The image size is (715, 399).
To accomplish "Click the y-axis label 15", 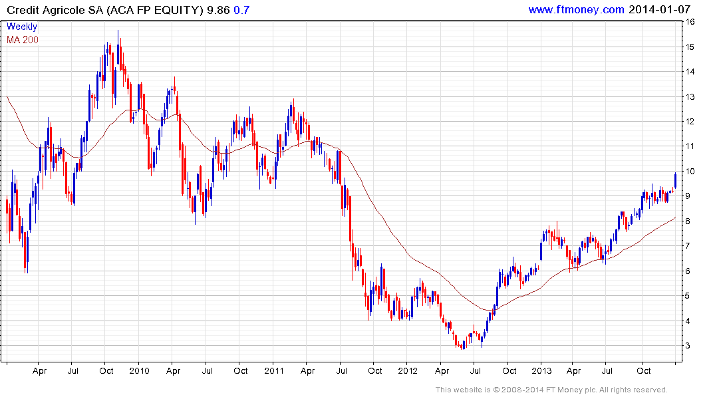I will pyautogui.click(x=690, y=47).
